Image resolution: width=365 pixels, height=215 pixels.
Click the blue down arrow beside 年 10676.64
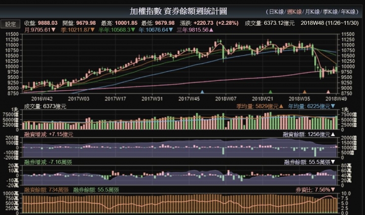tap(171, 30)
